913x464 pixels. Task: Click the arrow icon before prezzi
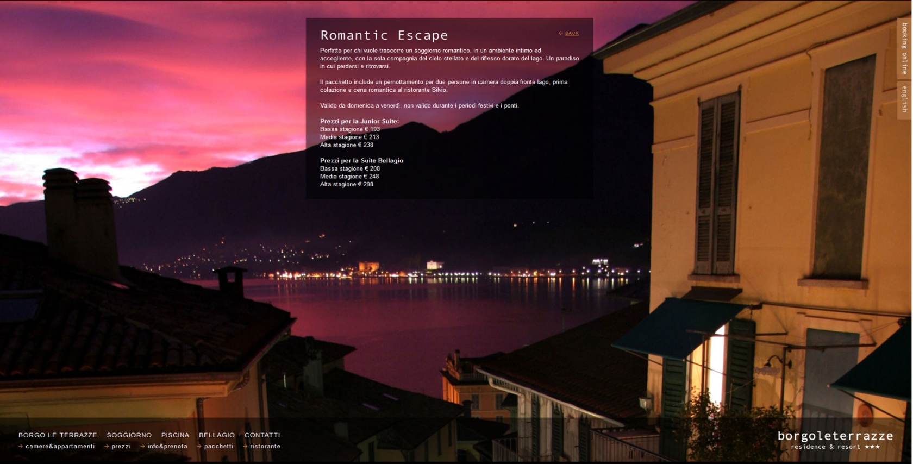[x=107, y=447]
